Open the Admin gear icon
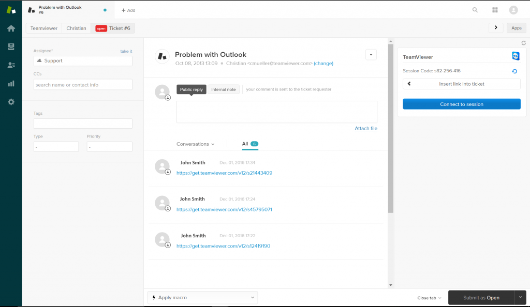 point(10,102)
